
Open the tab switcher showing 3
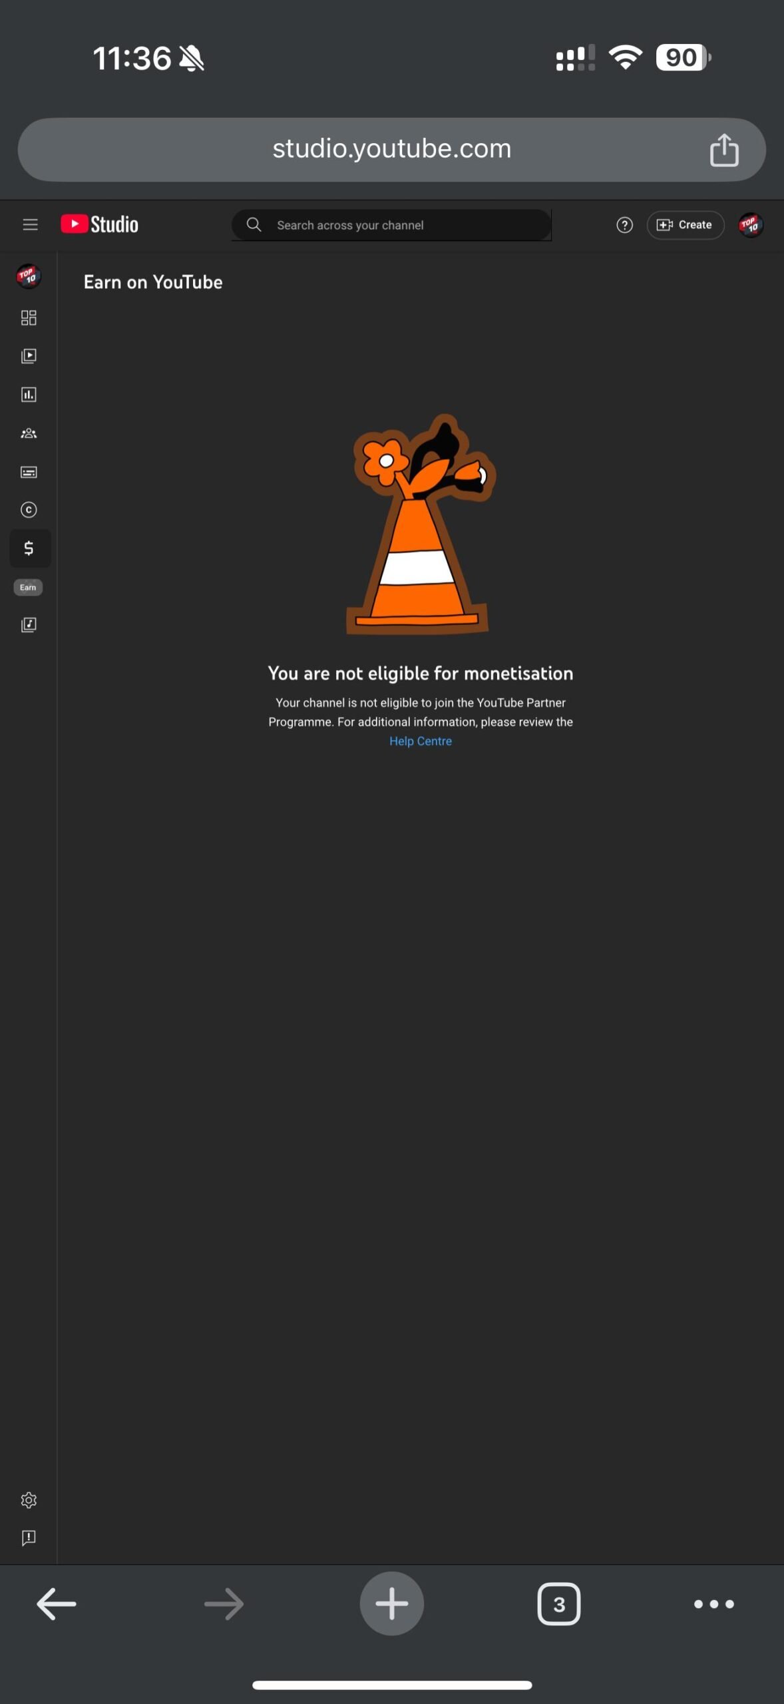[559, 1604]
